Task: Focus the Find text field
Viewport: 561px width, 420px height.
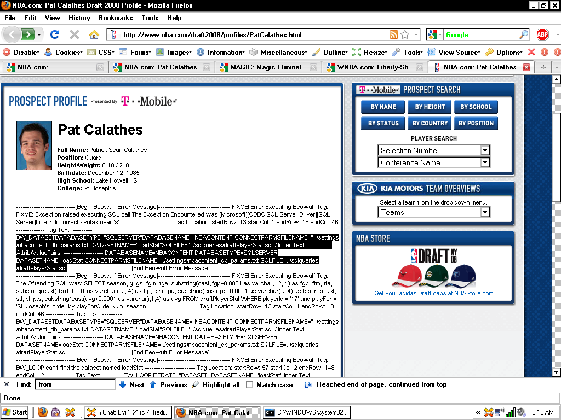Action: tap(75, 384)
